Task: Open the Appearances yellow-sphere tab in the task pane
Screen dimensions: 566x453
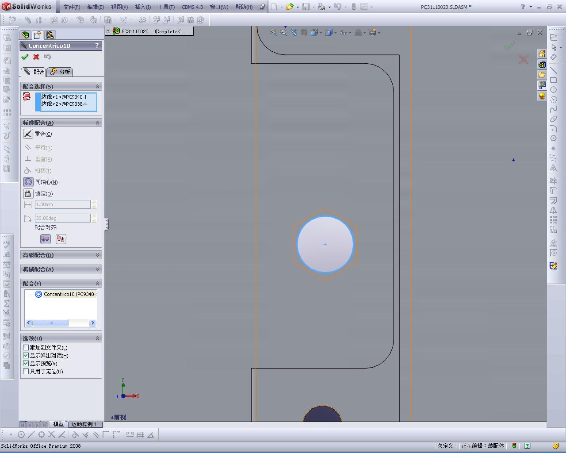Action: click(x=542, y=96)
